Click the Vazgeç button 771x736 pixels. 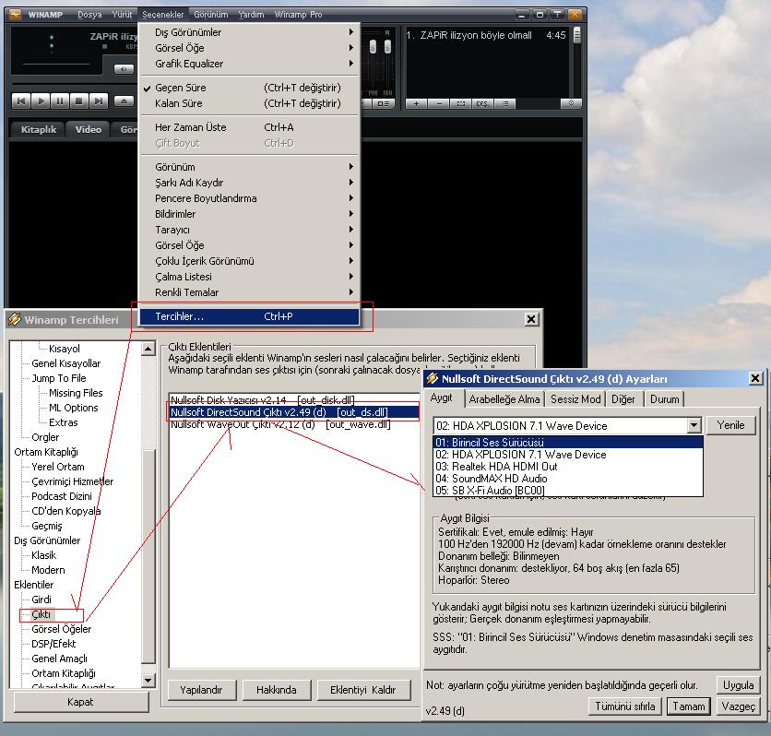[x=738, y=706]
